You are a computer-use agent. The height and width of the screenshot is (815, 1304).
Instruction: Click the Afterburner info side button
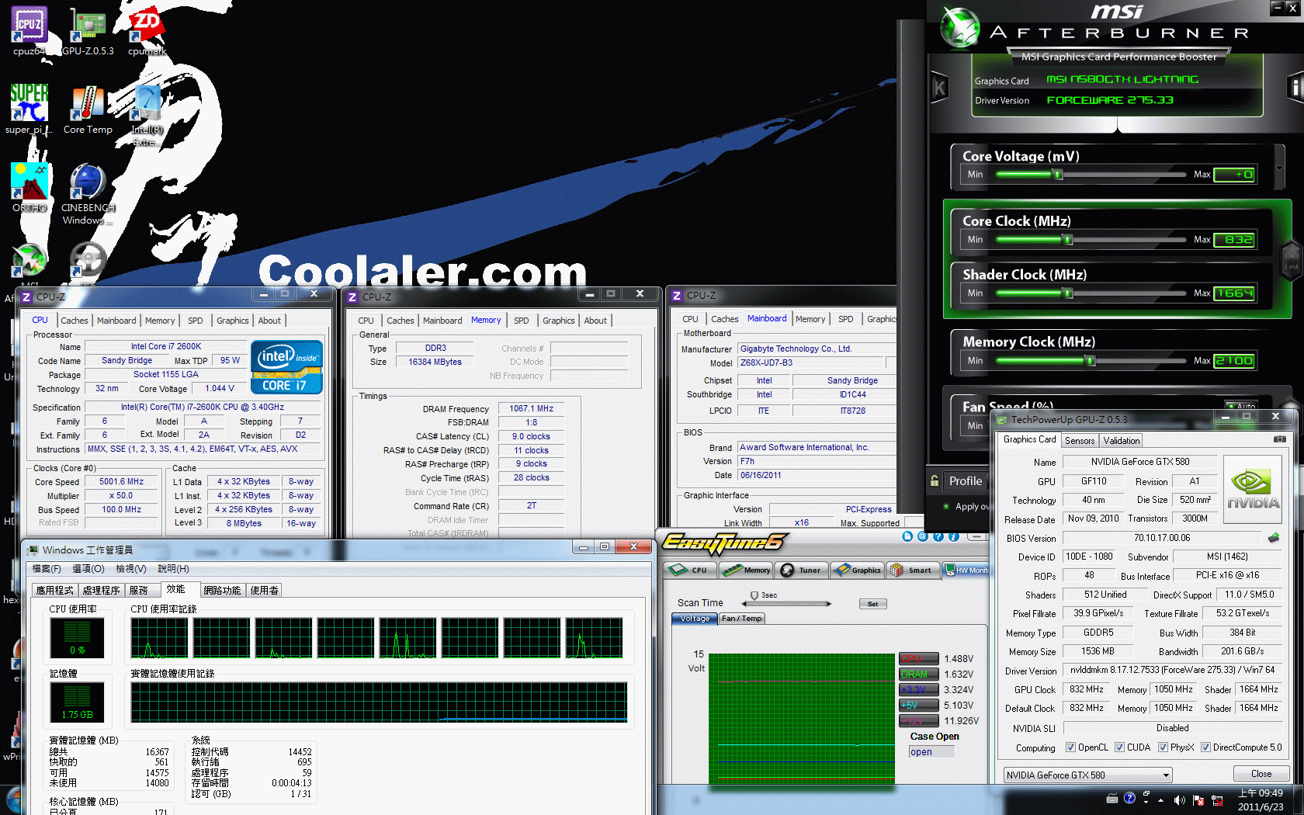point(1295,87)
